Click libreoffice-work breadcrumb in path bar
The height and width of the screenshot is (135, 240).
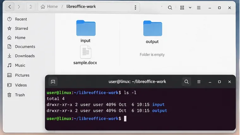click(x=81, y=7)
